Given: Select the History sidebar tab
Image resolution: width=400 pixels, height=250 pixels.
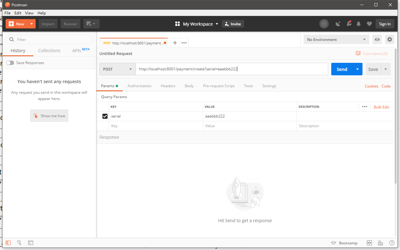Looking at the screenshot, I should (18, 51).
